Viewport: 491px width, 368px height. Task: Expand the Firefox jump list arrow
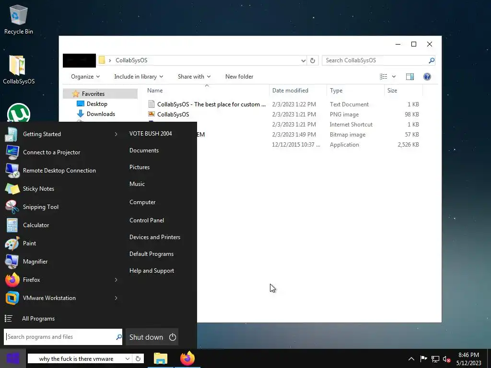116,280
